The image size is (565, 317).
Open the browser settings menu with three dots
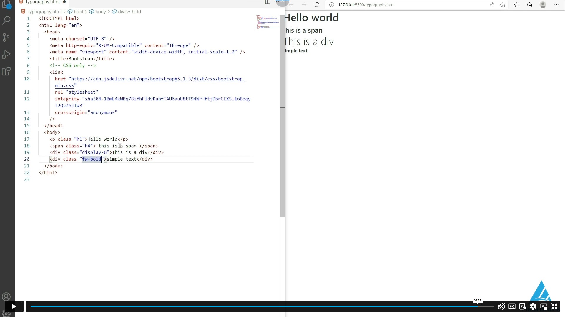(x=556, y=5)
